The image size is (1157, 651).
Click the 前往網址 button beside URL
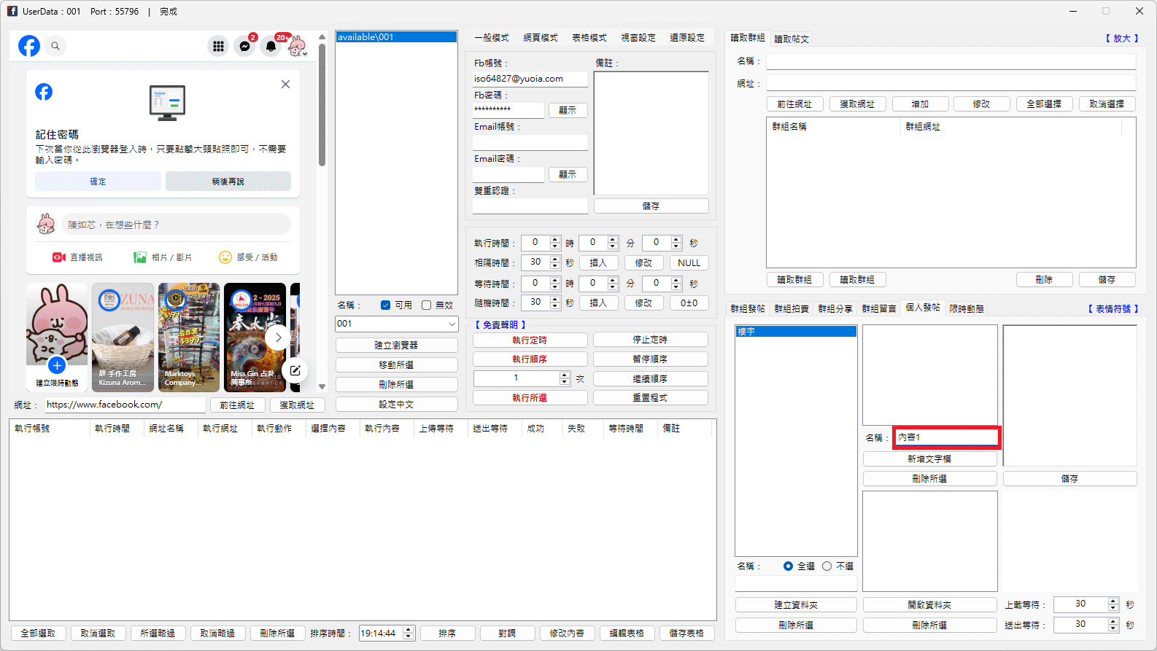coord(237,405)
